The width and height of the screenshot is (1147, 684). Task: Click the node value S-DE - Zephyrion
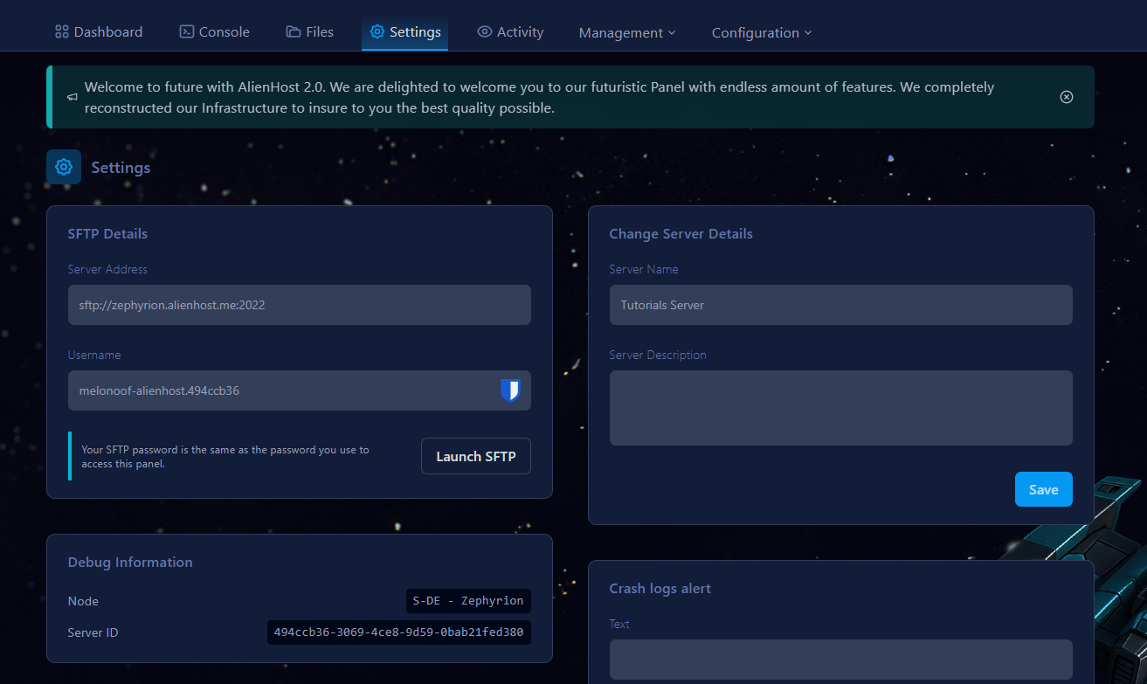click(x=468, y=601)
